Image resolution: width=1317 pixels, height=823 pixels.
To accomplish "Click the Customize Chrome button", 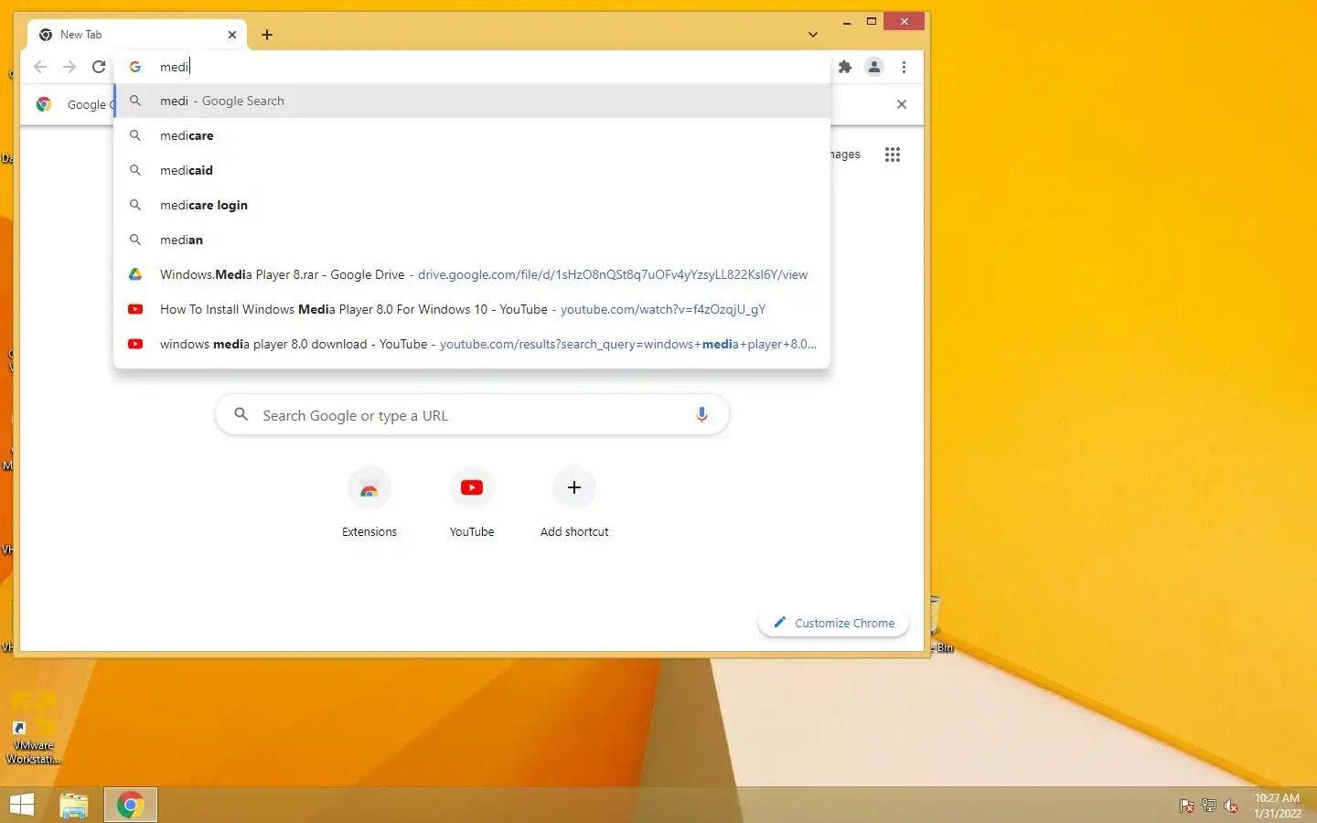I will pos(833,623).
